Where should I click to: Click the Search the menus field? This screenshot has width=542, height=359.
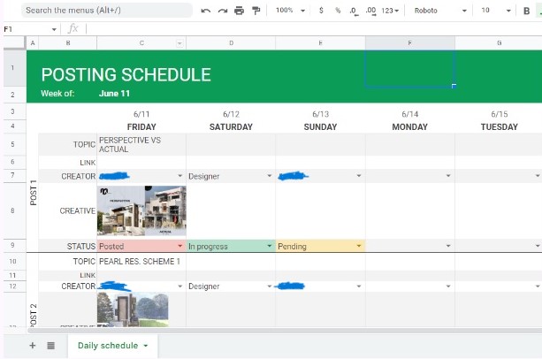point(107,11)
